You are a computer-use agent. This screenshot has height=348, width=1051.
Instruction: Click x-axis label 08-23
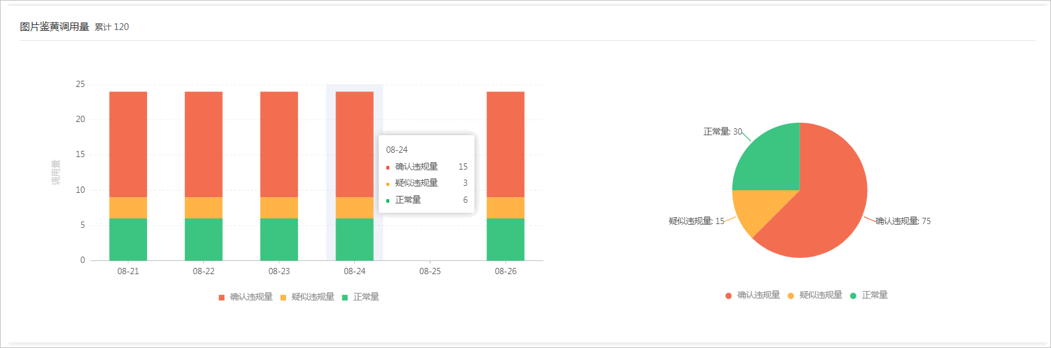(x=279, y=271)
